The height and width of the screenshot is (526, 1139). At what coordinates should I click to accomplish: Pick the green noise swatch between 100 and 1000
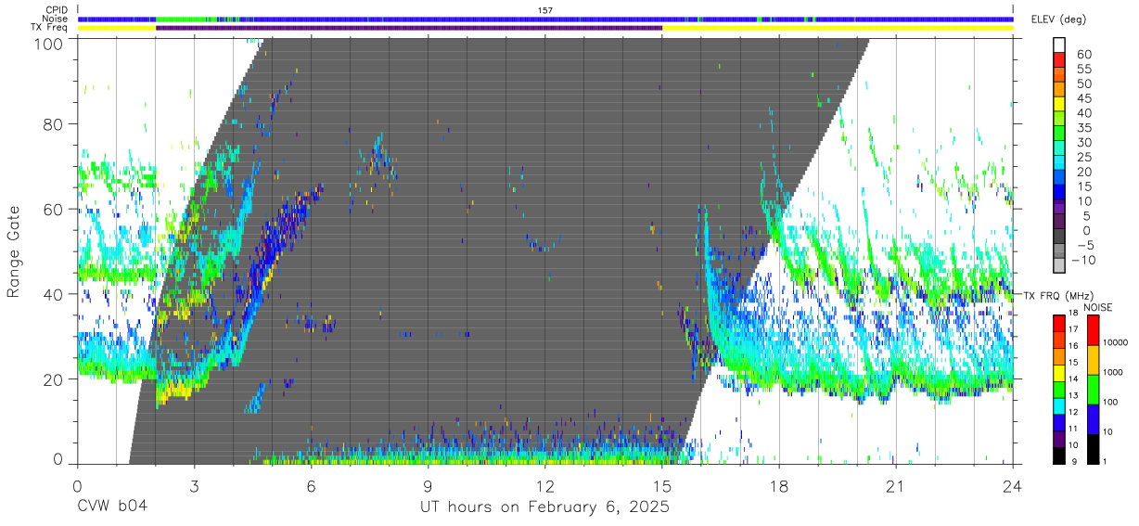tap(1092, 390)
